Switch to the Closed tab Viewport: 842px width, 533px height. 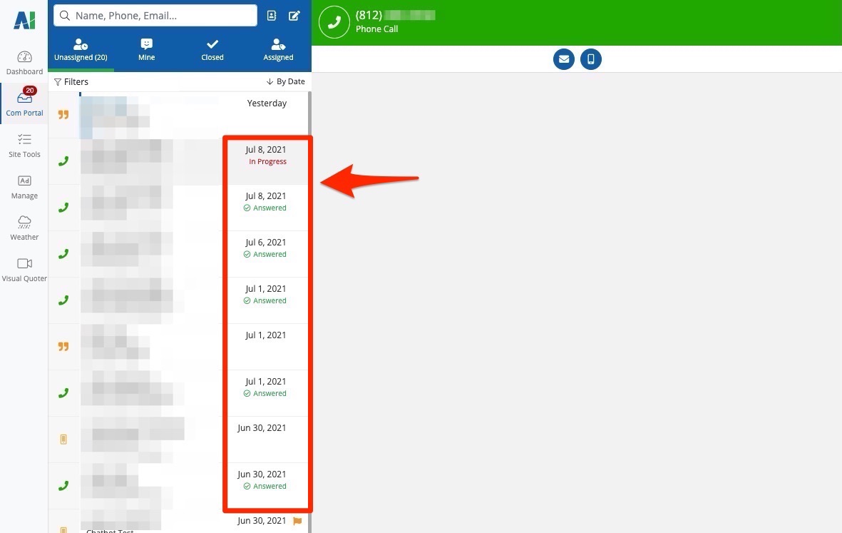[x=212, y=49]
